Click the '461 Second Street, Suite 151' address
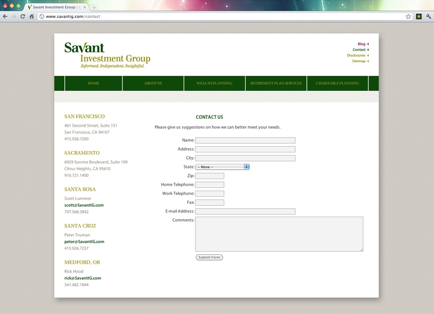434x314 pixels. point(91,126)
